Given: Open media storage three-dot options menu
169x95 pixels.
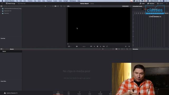Looking at the screenshot, I should 64,6.
